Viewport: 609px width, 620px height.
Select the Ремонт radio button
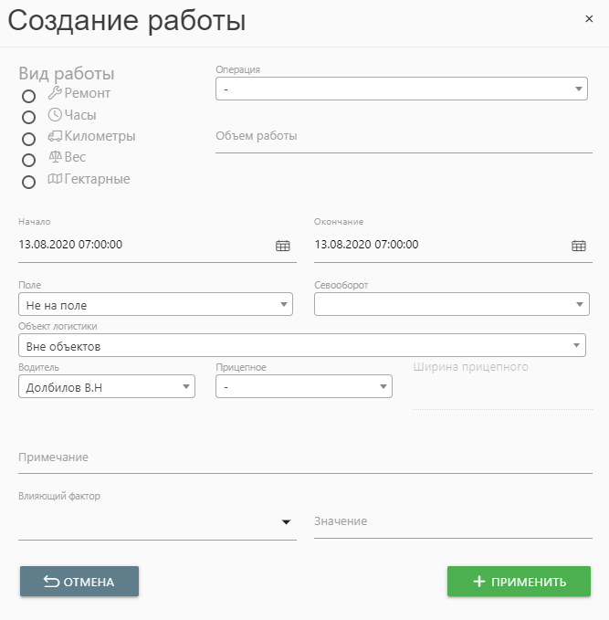(x=28, y=96)
